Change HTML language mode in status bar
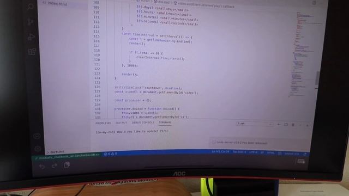Image resolution: width=349 pixels, height=196 pixels. (270, 152)
